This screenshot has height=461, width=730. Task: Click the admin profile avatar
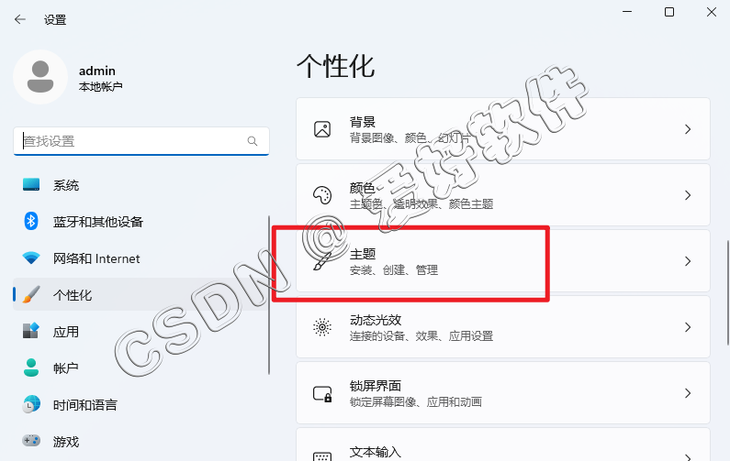40,77
